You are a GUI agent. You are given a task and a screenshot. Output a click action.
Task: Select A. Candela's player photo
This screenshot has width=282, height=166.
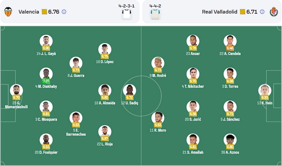click(230, 41)
